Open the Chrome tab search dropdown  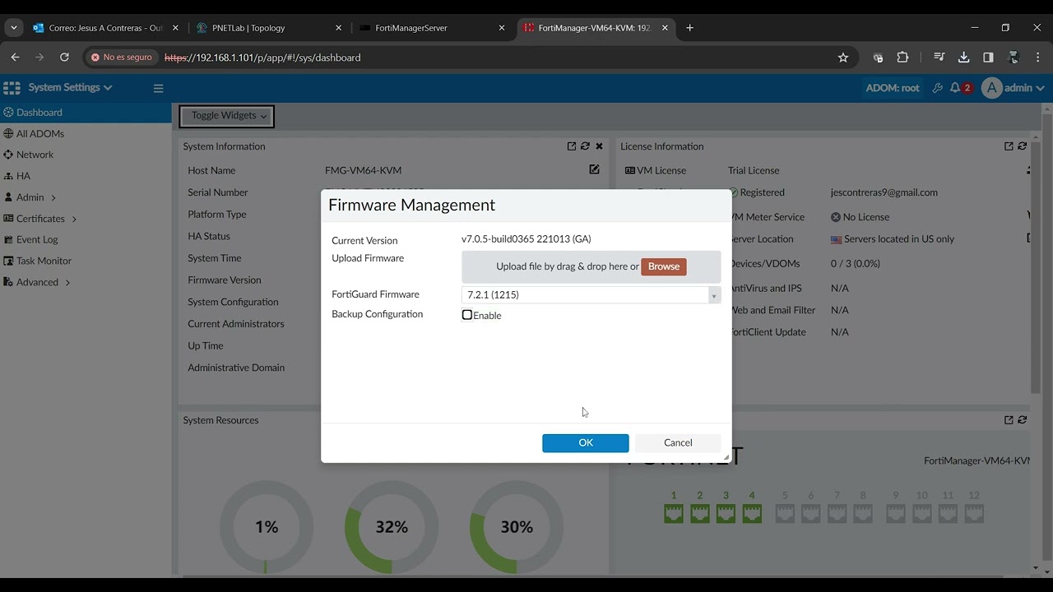coord(13,28)
